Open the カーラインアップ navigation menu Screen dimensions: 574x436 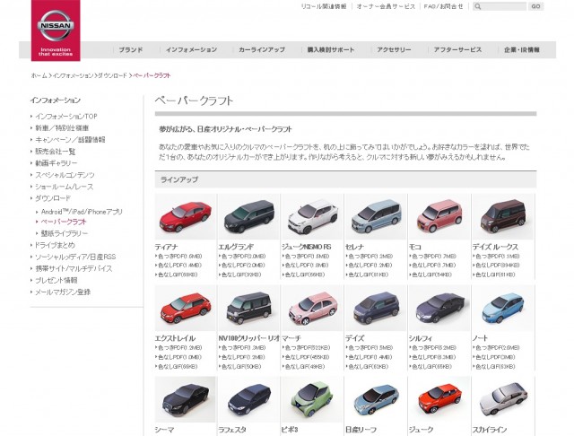tap(262, 49)
